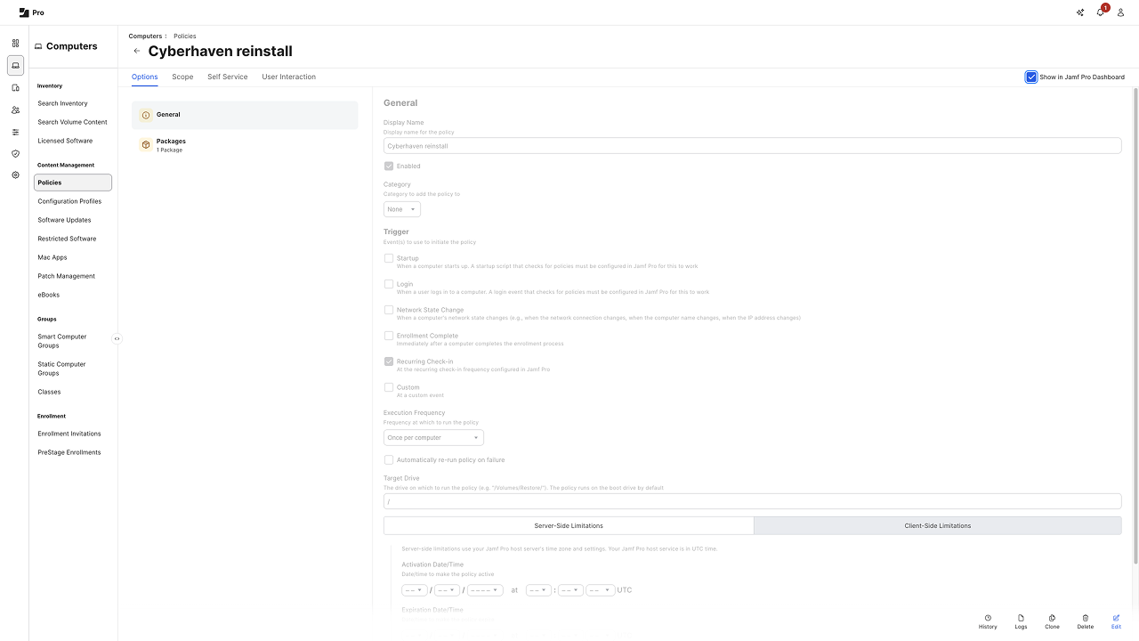Screen dimensions: 1139x641
Task: Open the Execution Frequency dropdown
Action: (433, 438)
